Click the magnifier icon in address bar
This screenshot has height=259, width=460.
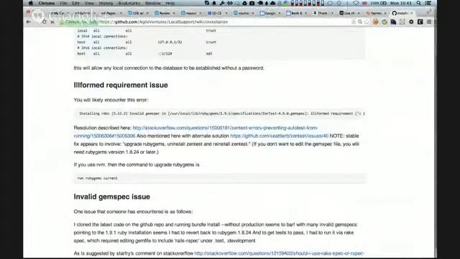pos(360,22)
